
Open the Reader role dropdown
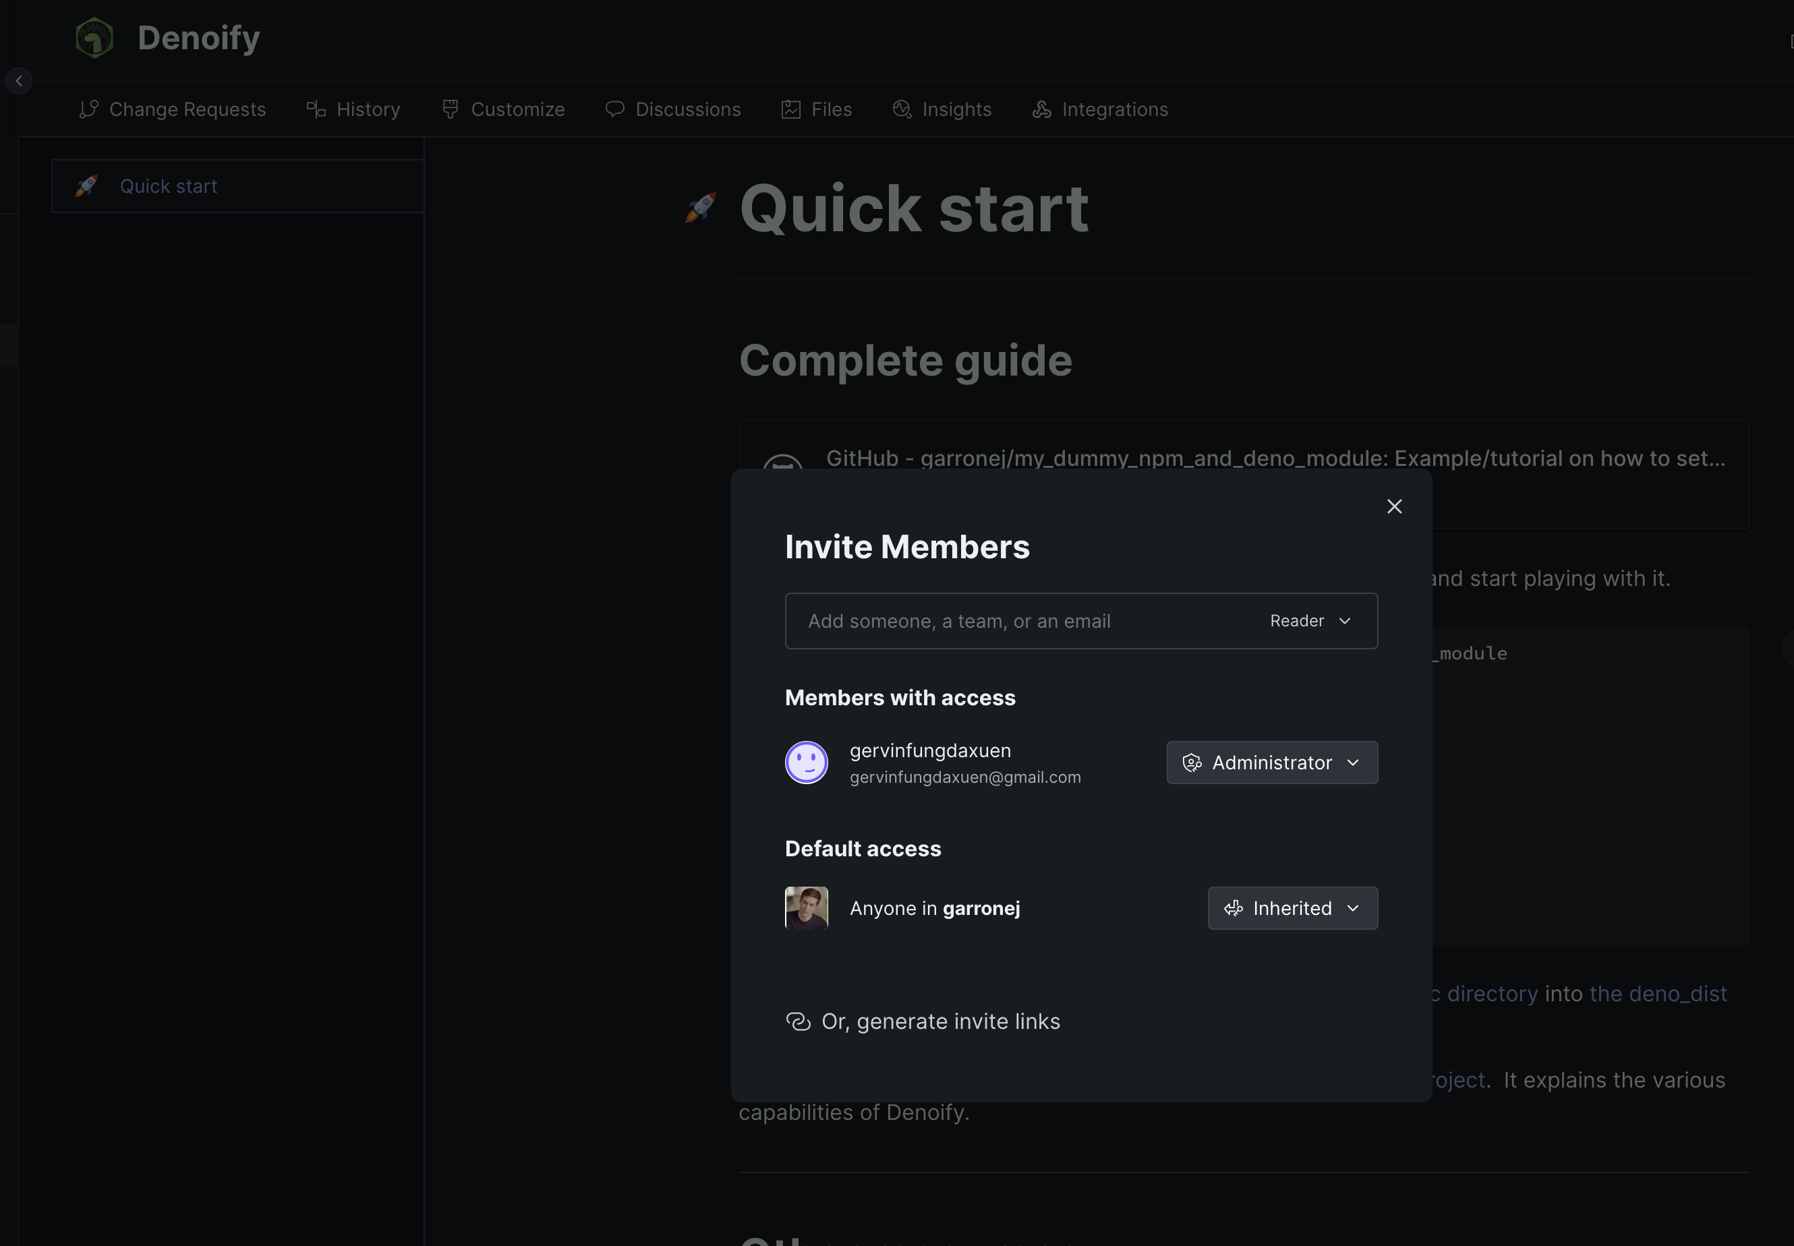click(x=1310, y=621)
